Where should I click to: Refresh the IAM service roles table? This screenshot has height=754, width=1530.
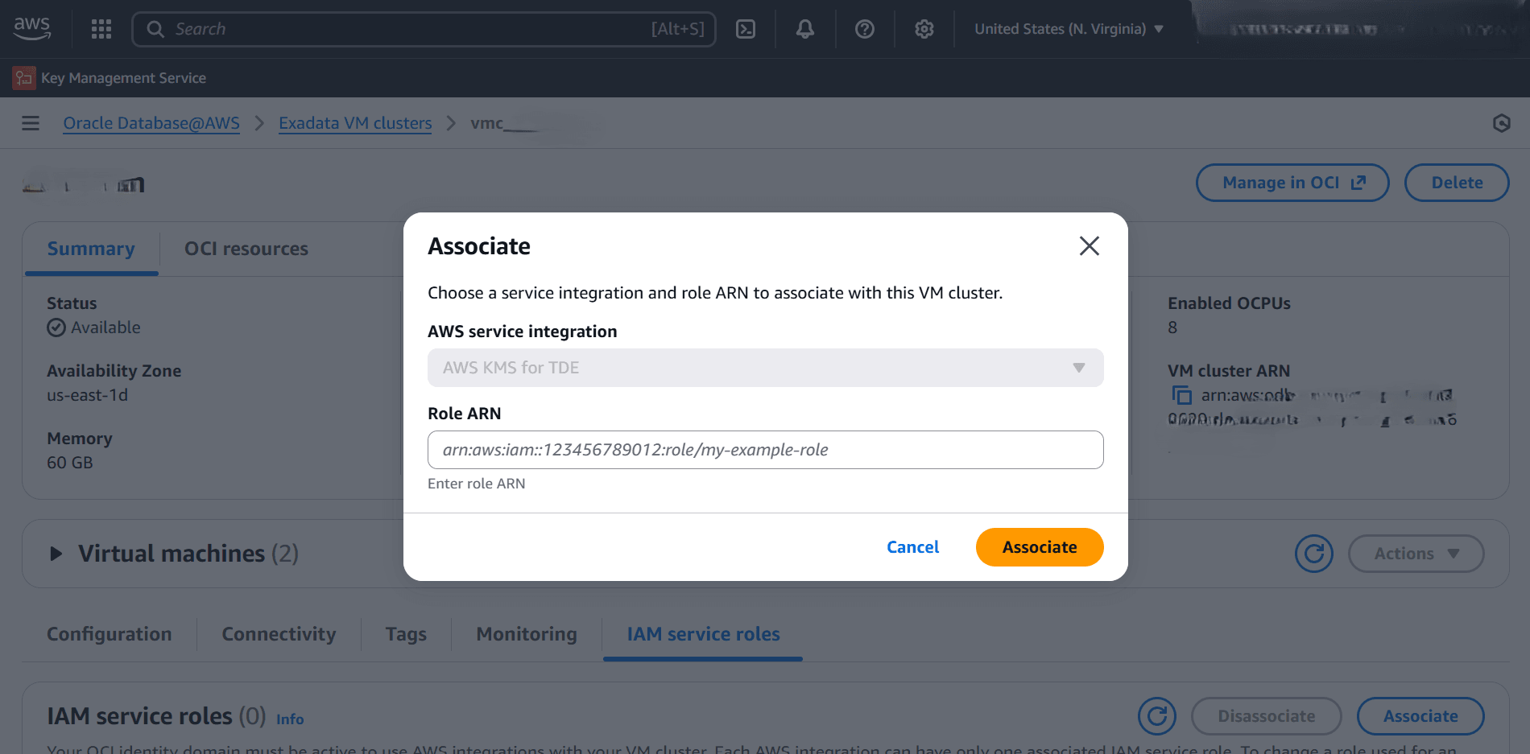(1157, 715)
